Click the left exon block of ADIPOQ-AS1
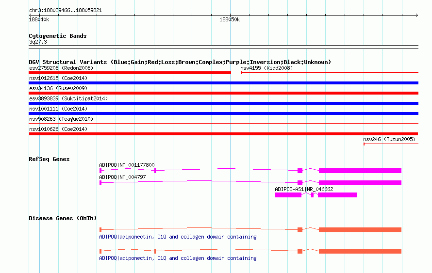This screenshot has width=432, height=273. (288, 195)
